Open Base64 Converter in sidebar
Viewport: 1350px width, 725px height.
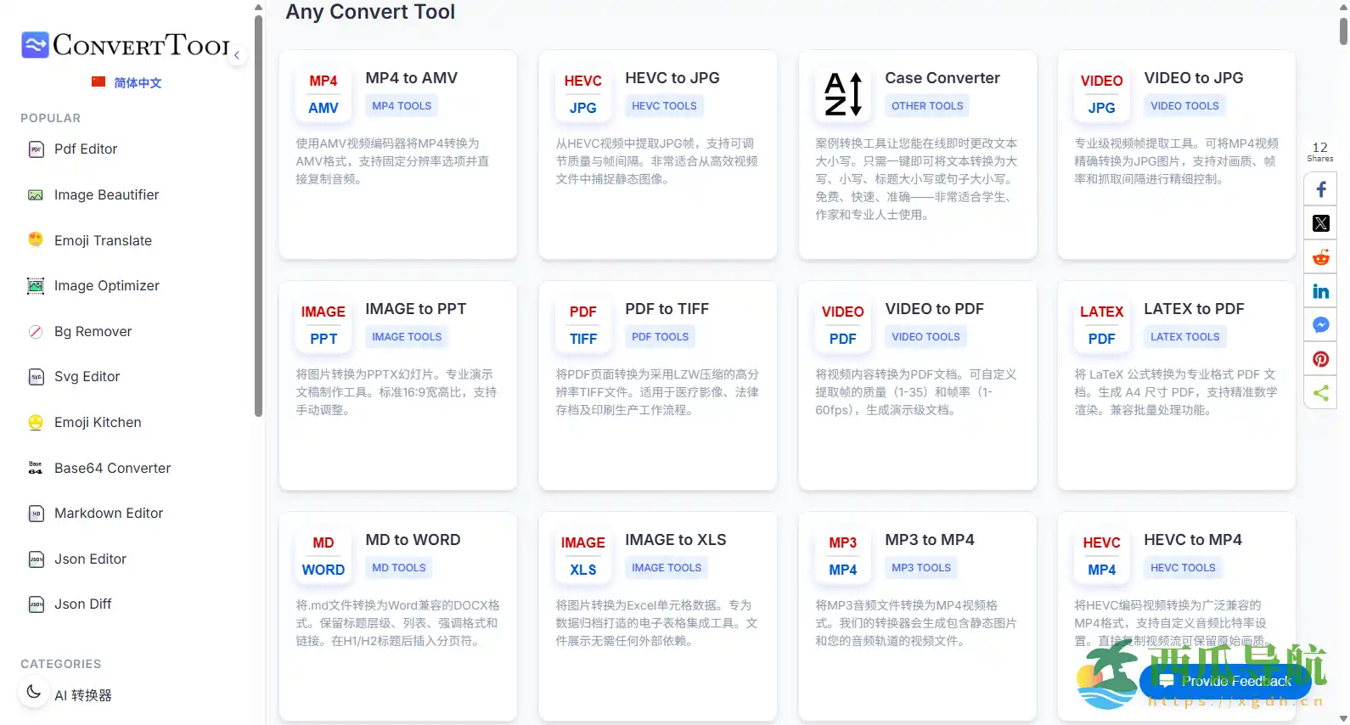112,469
